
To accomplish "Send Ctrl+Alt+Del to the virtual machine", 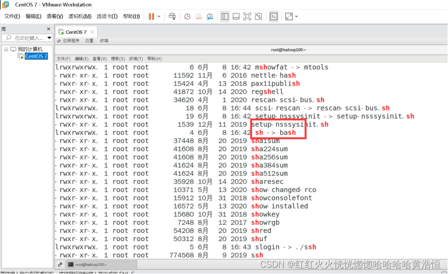I will click(x=172, y=17).
